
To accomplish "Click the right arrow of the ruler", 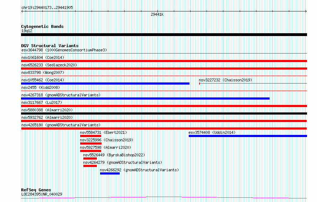I will tap(306, 11).
